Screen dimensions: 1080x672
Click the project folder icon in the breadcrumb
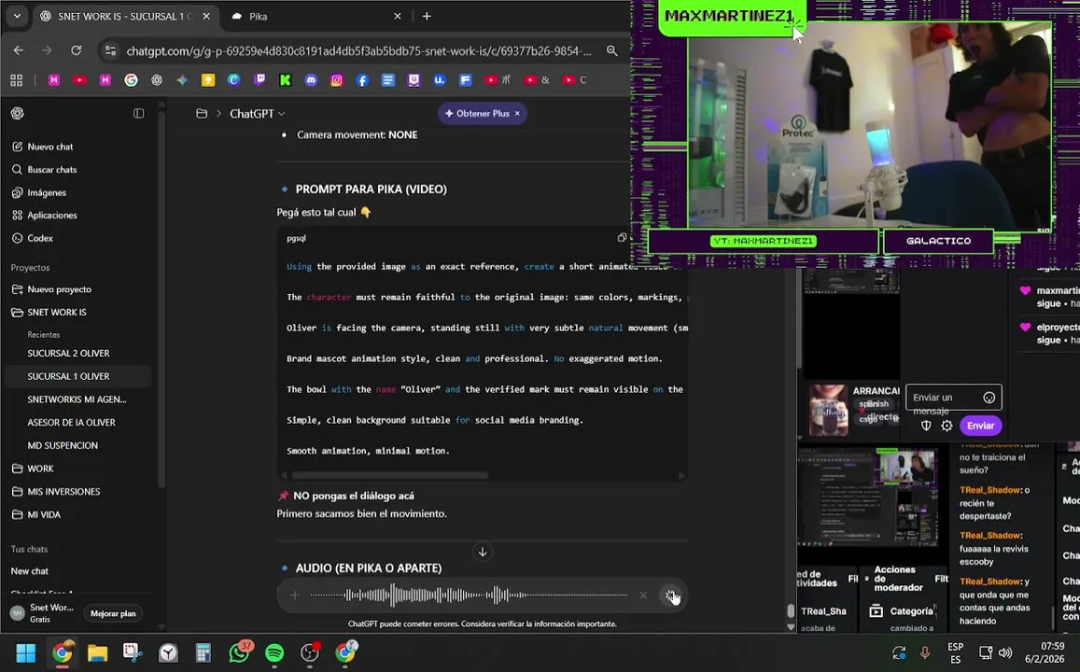pyautogui.click(x=202, y=114)
